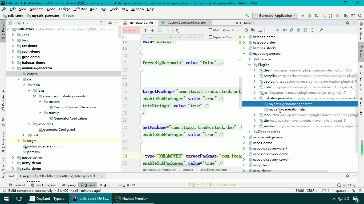Screen dimensions: 364x204
Task: Collapse all in Maven tool window
Action: click(312, 30)
